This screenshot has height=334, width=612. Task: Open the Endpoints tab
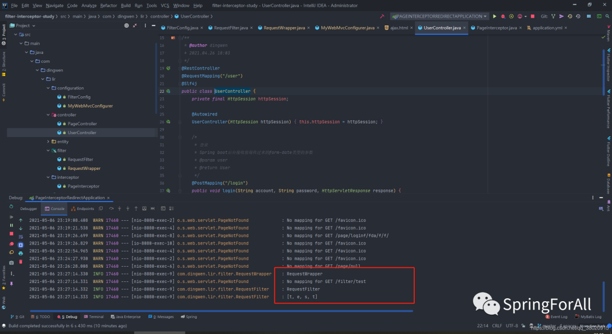pyautogui.click(x=82, y=208)
